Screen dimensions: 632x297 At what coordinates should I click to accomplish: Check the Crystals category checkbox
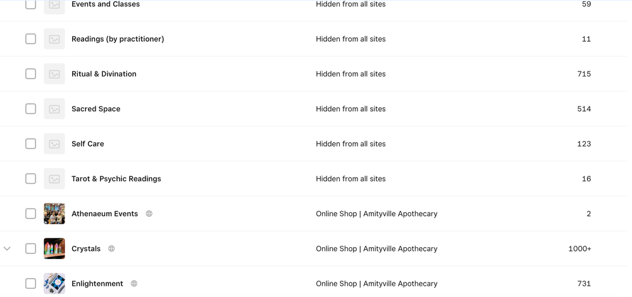click(x=30, y=248)
